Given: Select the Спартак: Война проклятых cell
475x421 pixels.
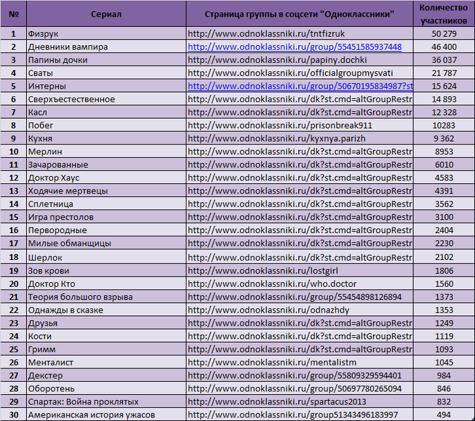Looking at the screenshot, I should pos(106,401).
